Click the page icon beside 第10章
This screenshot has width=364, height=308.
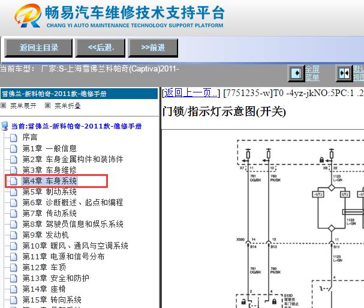click(13, 246)
